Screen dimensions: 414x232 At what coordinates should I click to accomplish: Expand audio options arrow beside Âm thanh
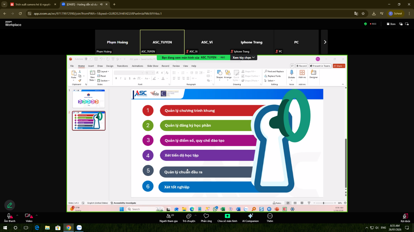[x=17, y=215]
